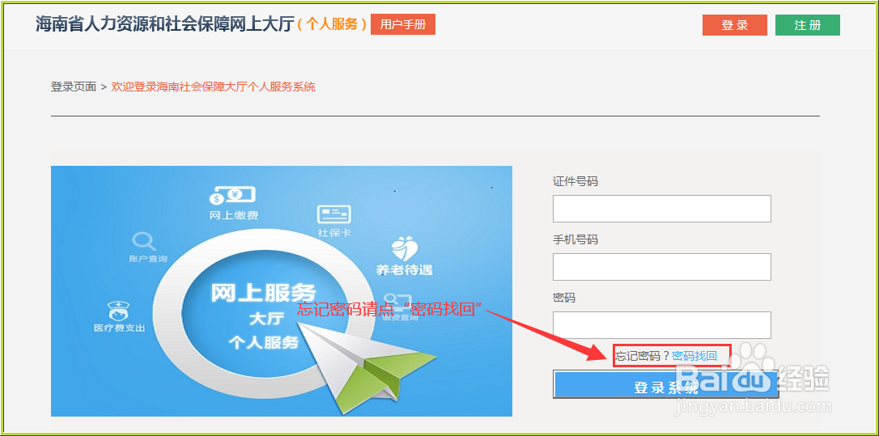Click the 海南省人力资源和社会保障网上大厅 title
This screenshot has height=436, width=879.
[x=165, y=24]
